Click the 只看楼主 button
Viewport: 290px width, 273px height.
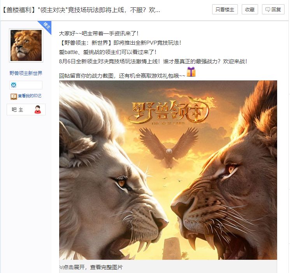[225, 9]
